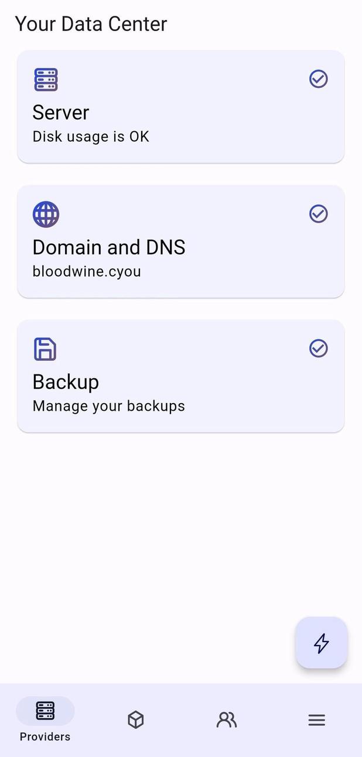Tap the globe icon on Domain and DNS card
The image size is (362, 757).
pos(45,214)
